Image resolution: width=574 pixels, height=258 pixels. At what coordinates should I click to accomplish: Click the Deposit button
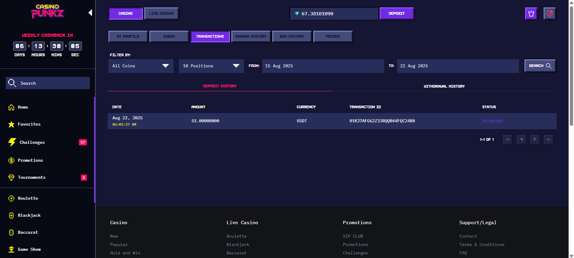tap(396, 13)
